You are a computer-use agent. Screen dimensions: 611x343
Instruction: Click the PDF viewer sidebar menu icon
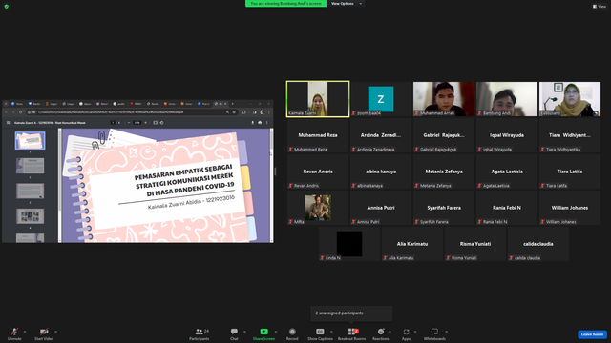click(x=9, y=123)
